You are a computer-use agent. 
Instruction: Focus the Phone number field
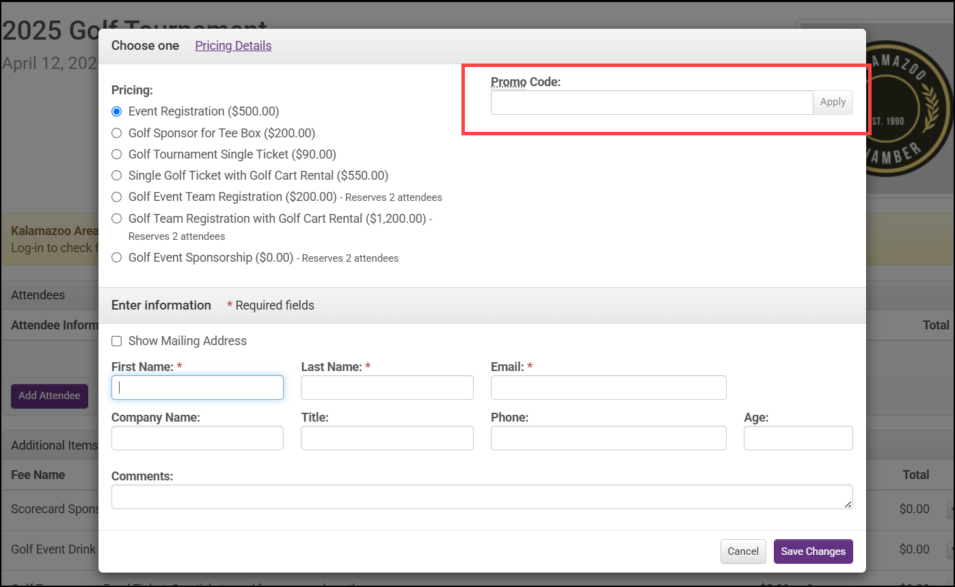tap(608, 438)
